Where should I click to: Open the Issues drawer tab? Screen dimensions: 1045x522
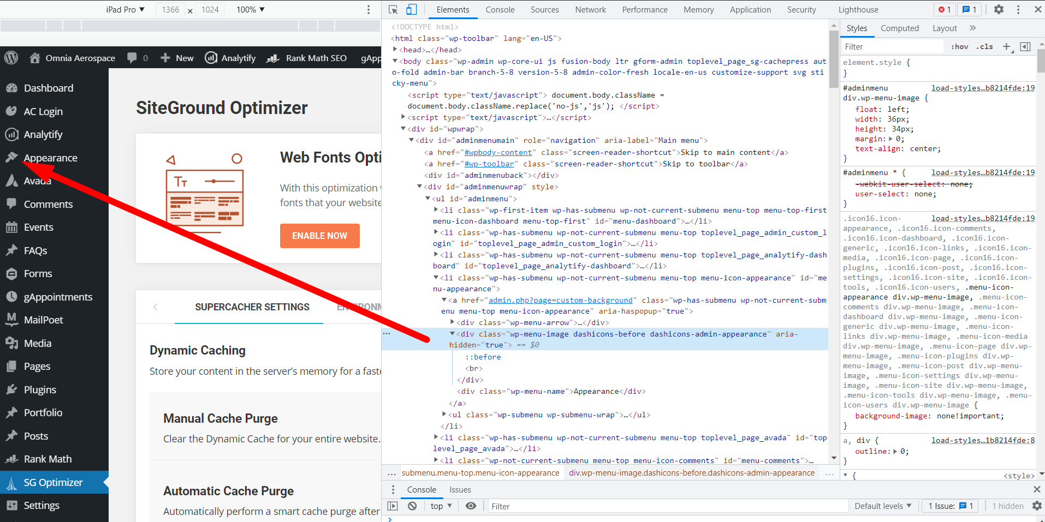[x=460, y=489]
